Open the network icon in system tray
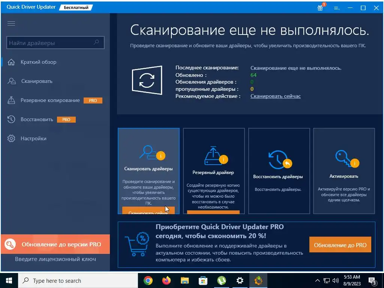This screenshot has height=288, width=384. pos(327,280)
